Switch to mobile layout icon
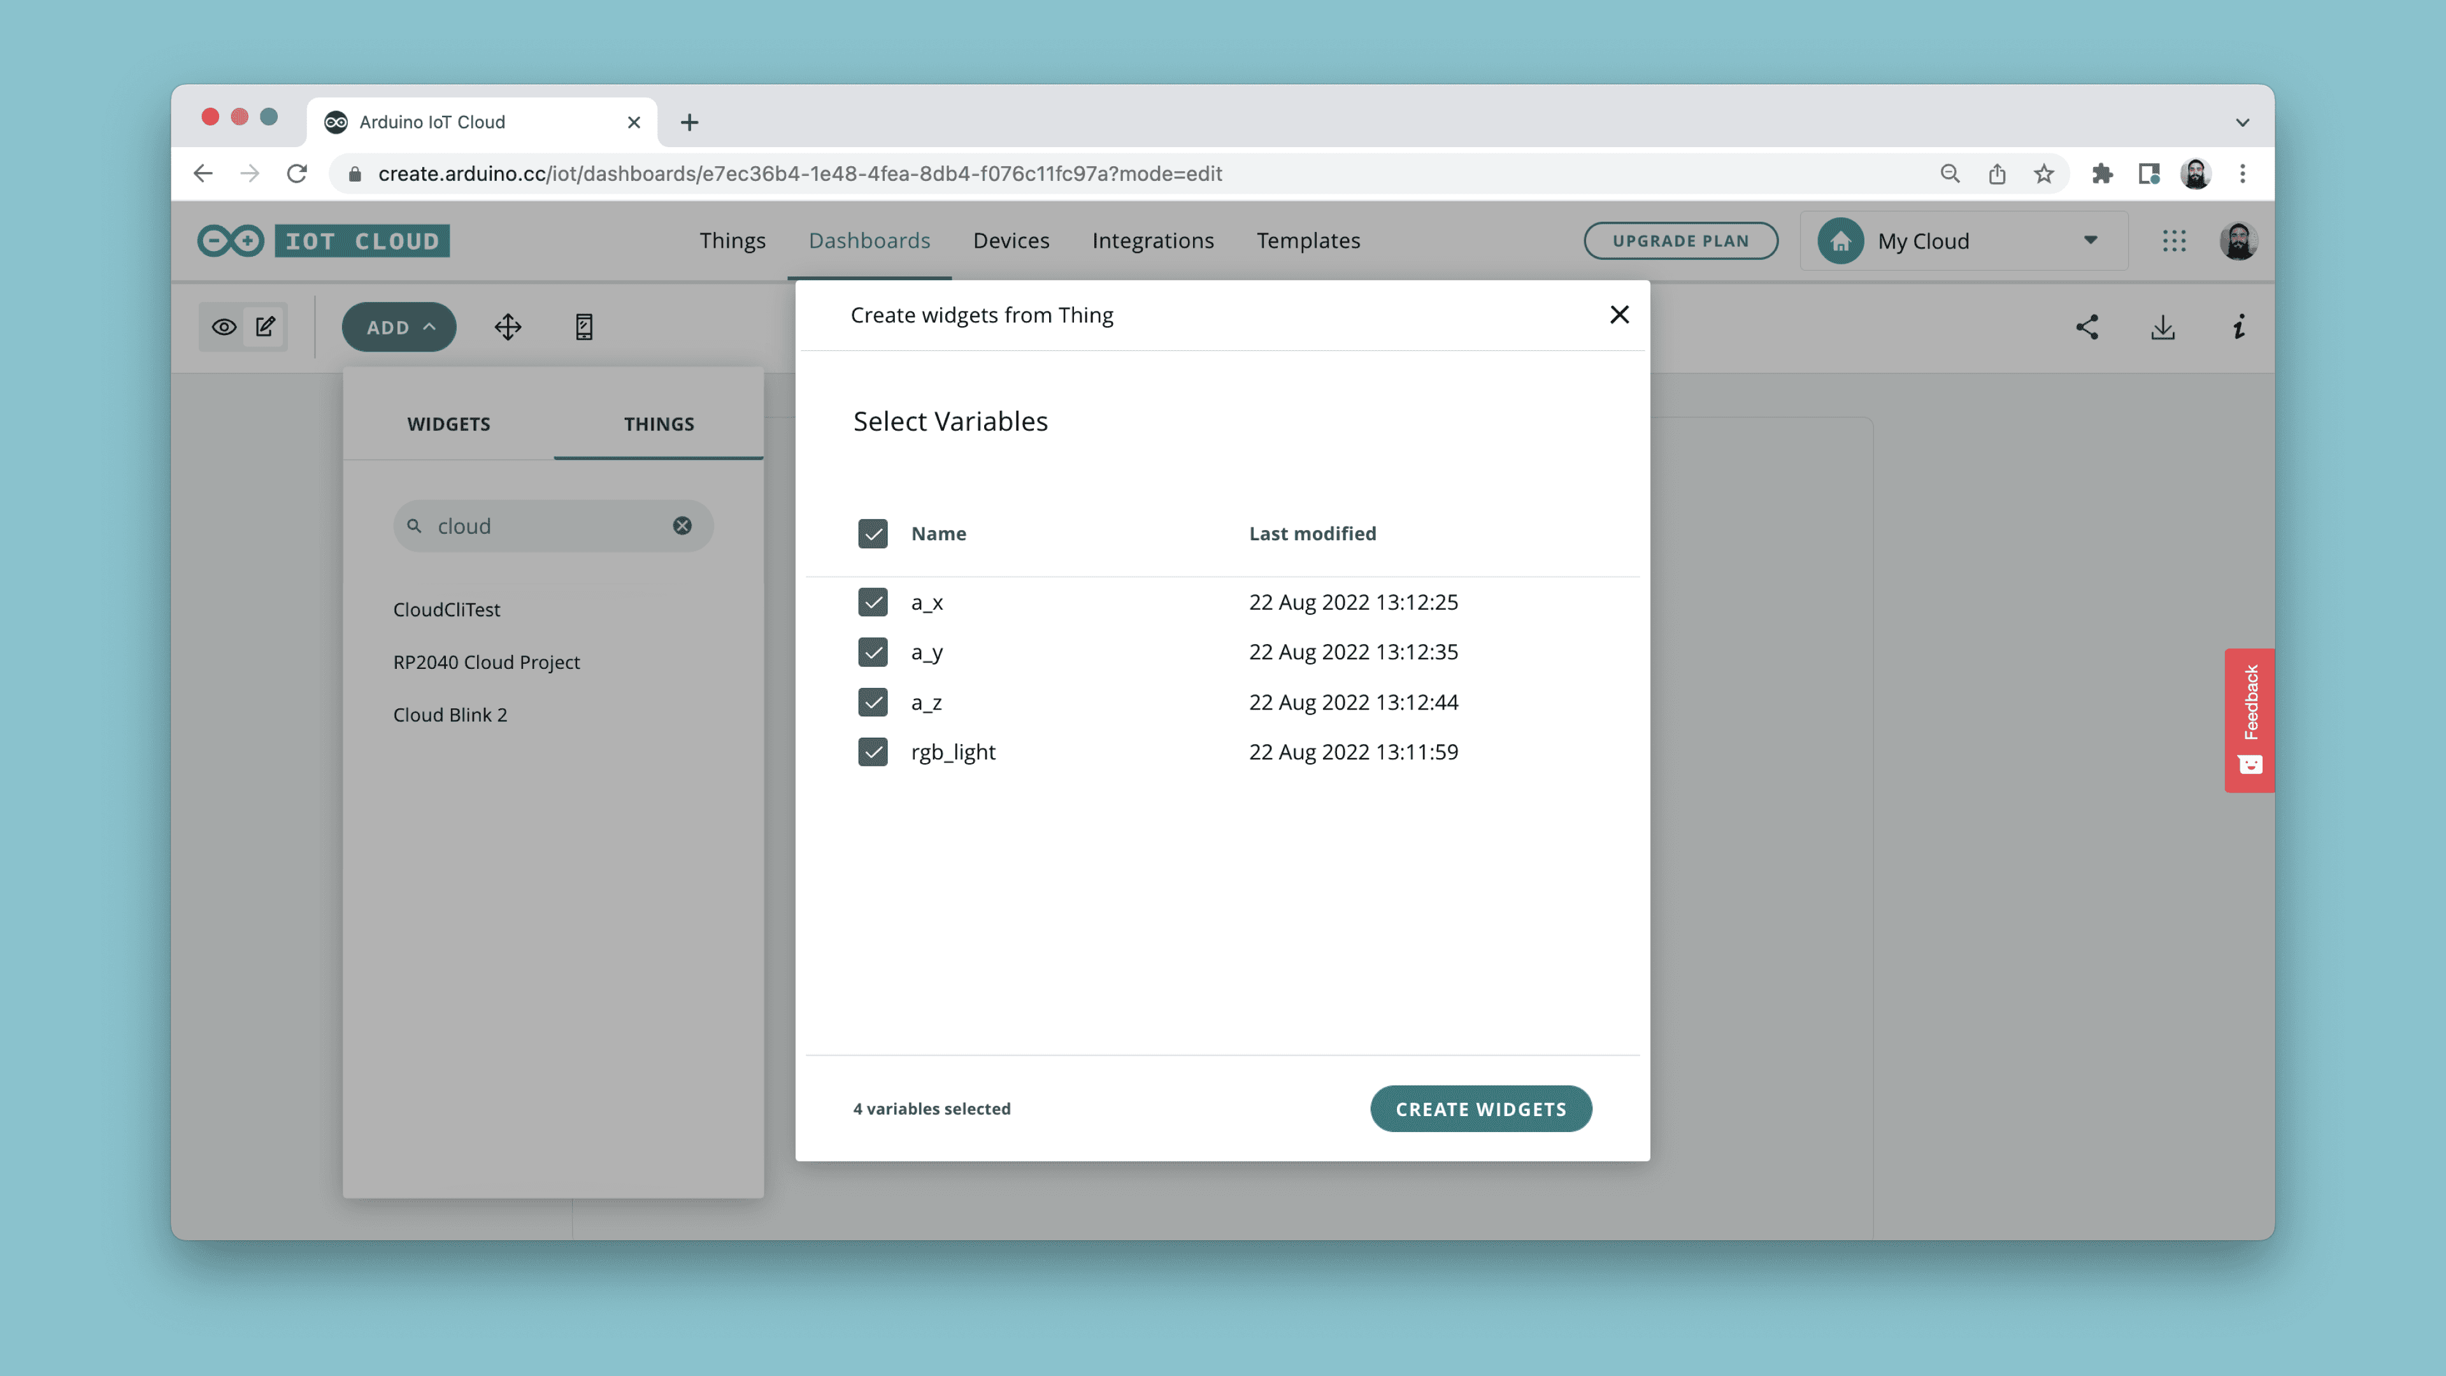The height and width of the screenshot is (1376, 2446). click(x=584, y=327)
